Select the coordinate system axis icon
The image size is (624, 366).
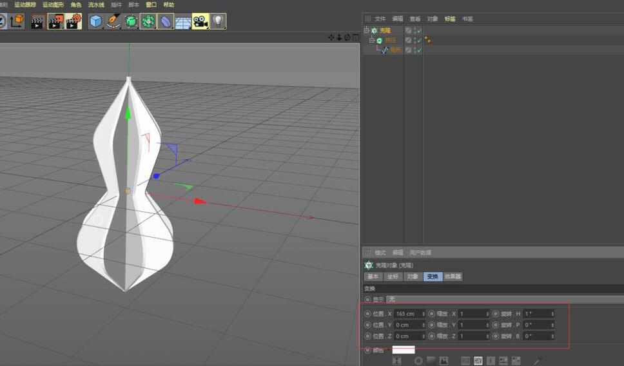point(17,21)
